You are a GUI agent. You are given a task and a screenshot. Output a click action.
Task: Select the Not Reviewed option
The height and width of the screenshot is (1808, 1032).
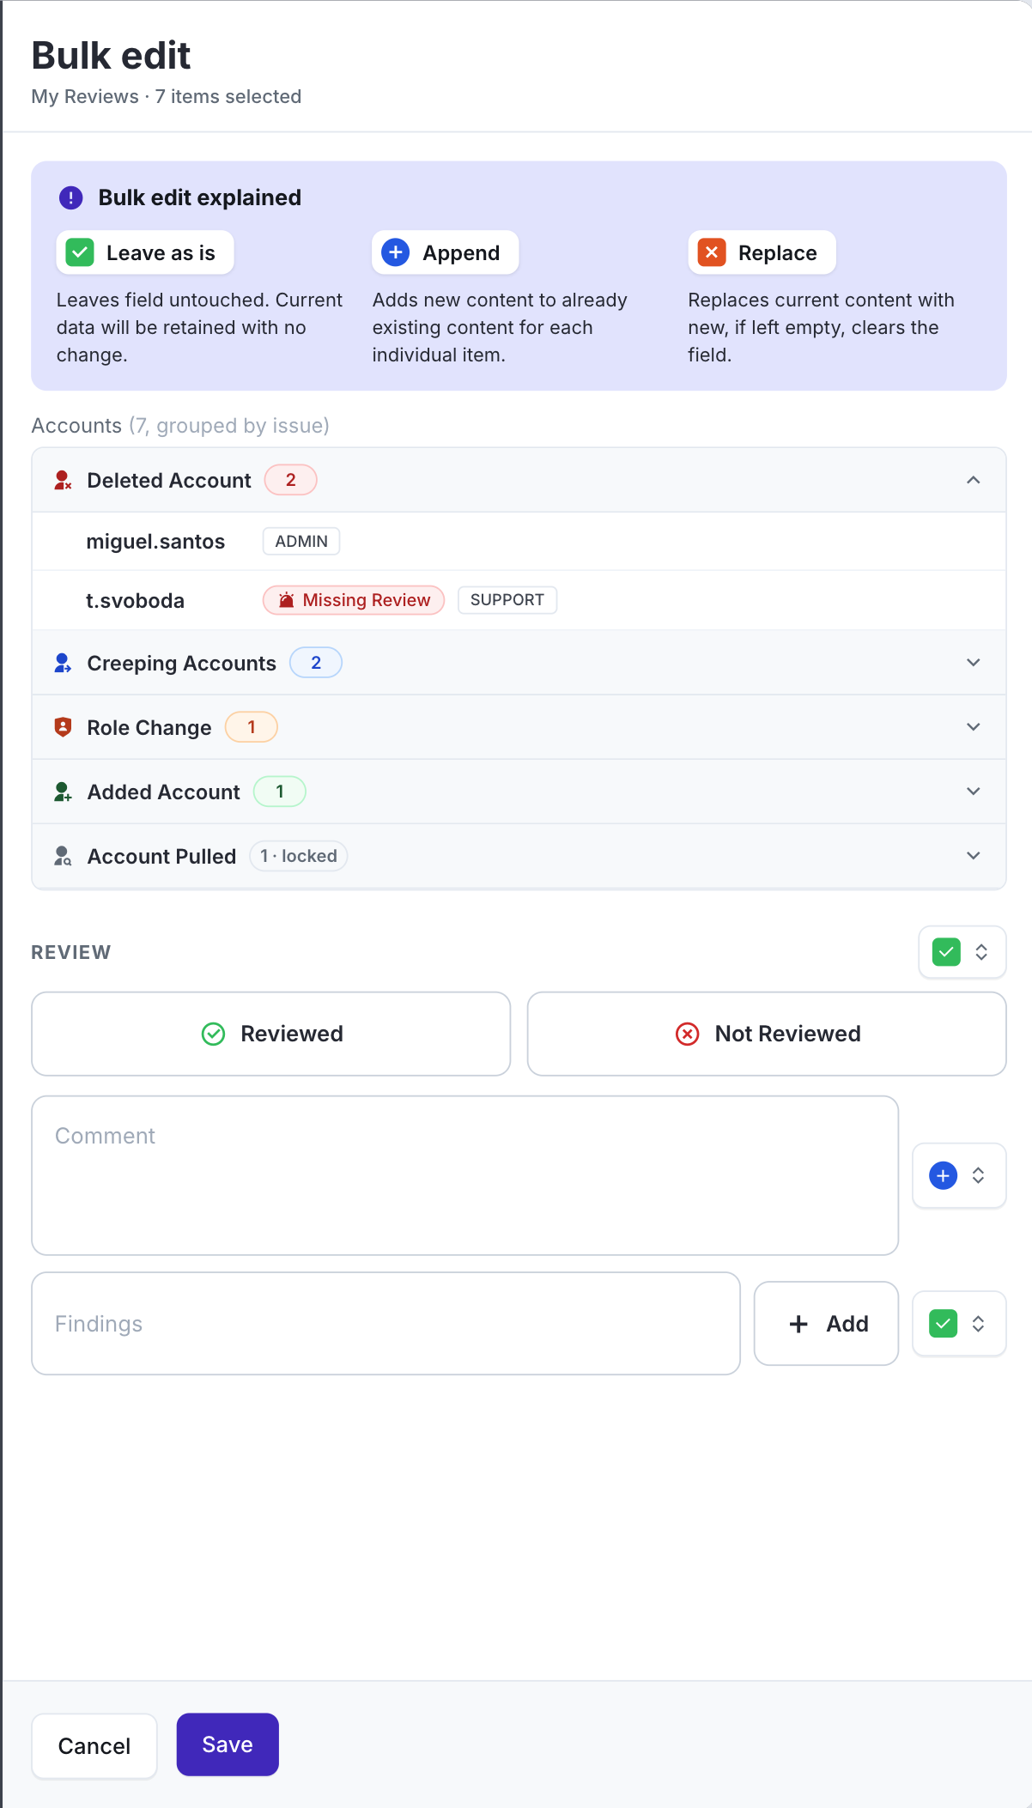tap(767, 1034)
